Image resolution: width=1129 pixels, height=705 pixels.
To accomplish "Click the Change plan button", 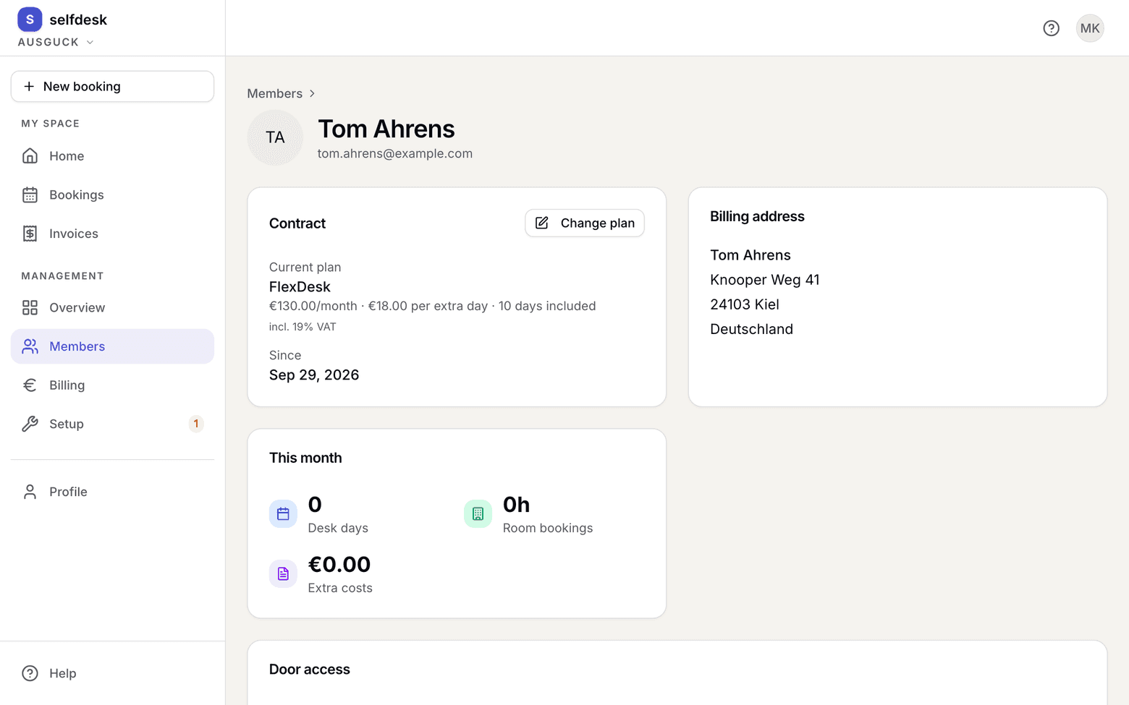I will click(584, 223).
